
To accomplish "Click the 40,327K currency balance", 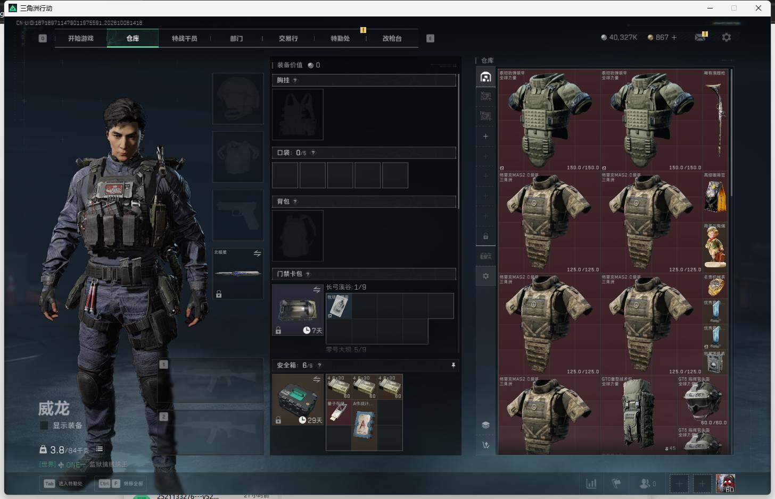I will coord(619,37).
